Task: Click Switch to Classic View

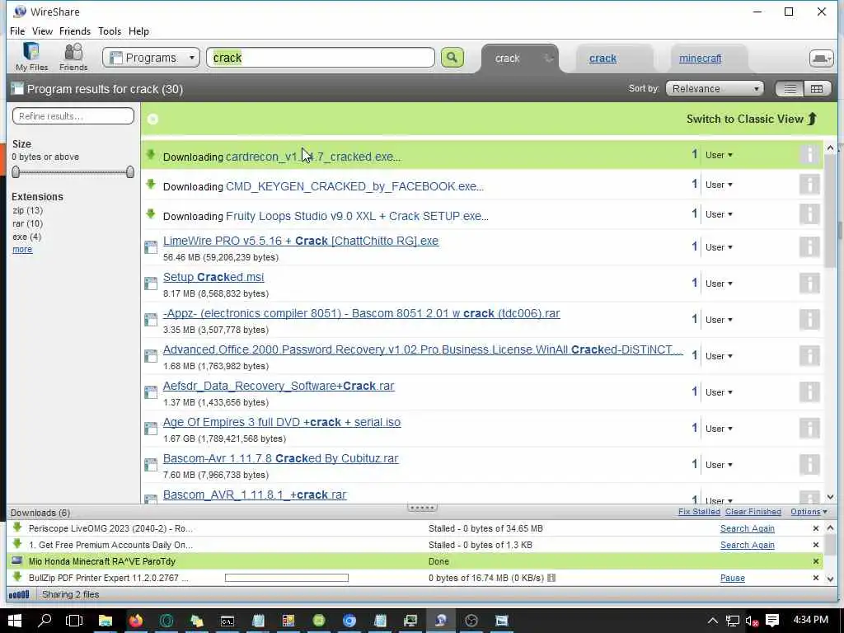Action: tap(752, 119)
